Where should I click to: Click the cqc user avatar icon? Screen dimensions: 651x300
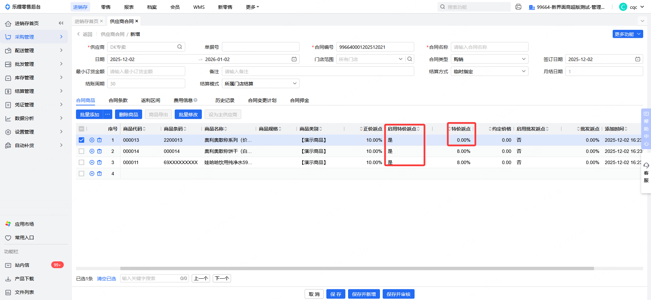pos(623,7)
